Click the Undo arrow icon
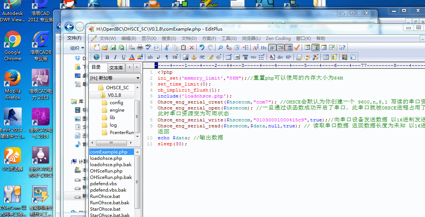 [202, 47]
